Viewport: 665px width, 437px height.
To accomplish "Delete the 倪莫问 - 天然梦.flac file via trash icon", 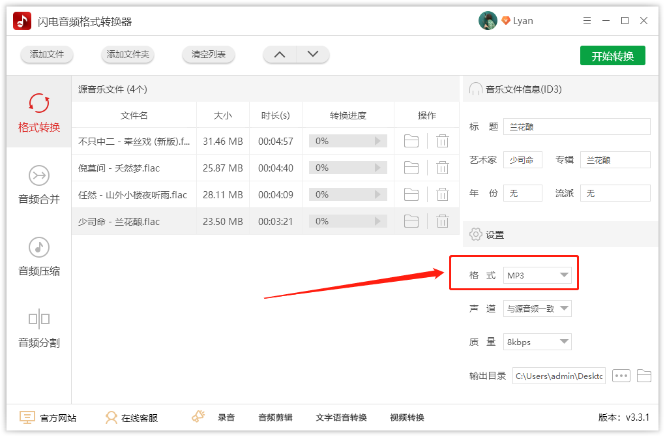I will coord(443,168).
